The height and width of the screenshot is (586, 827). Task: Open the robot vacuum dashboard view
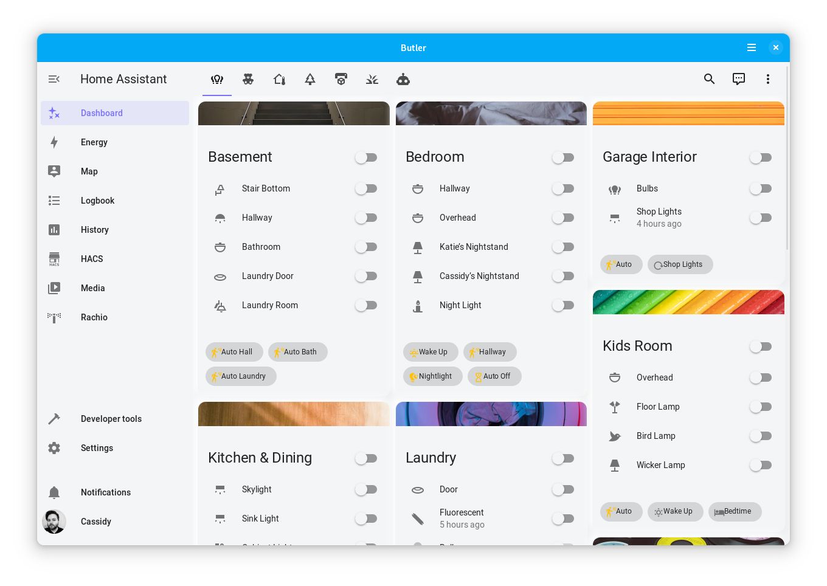coord(403,79)
